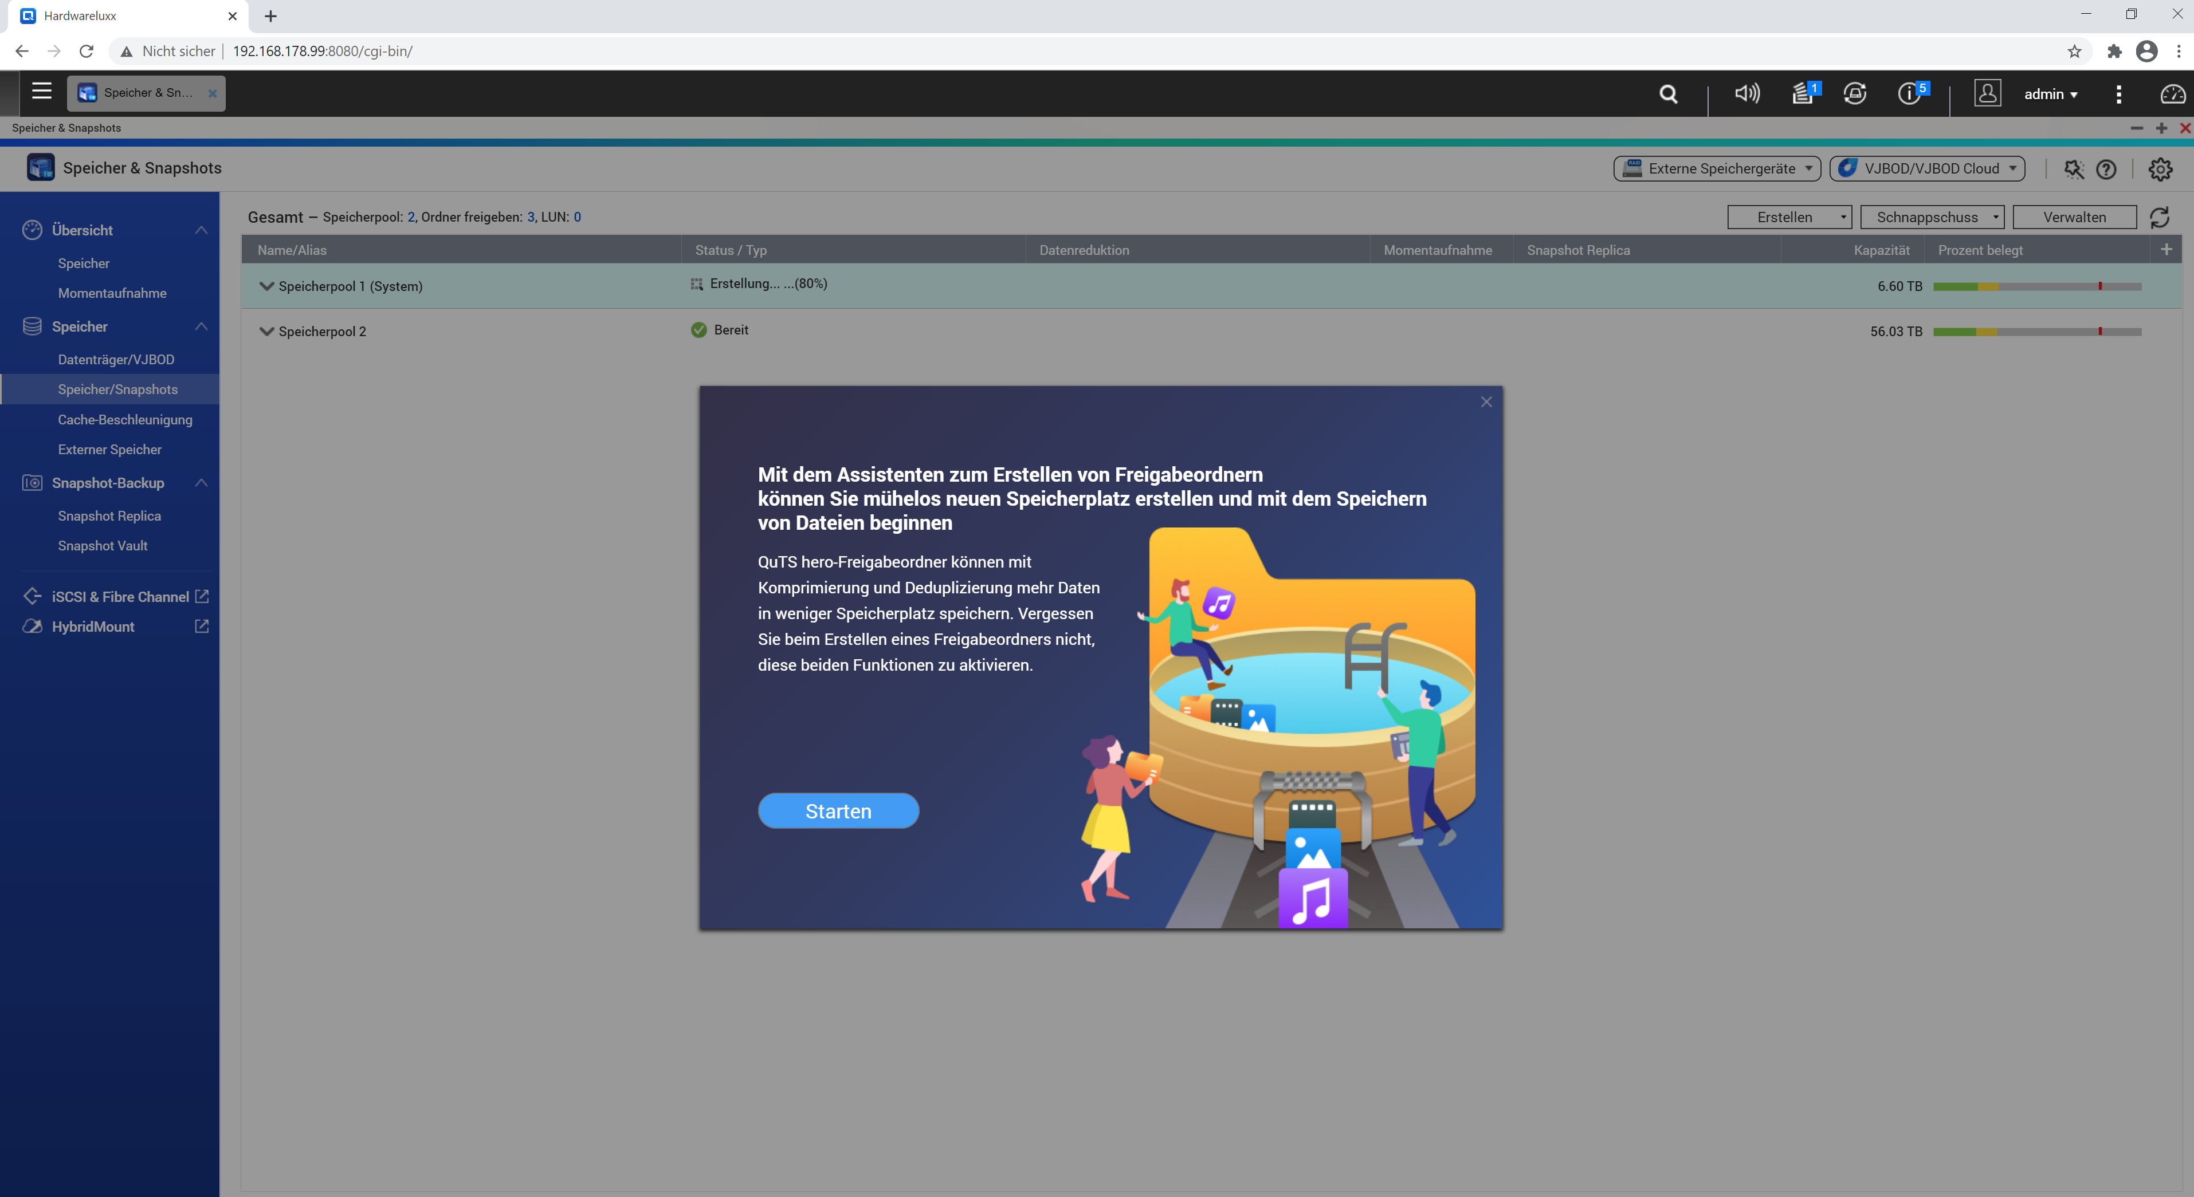Viewport: 2194px width, 1197px height.
Task: Open the Erstellen dropdown button
Action: (x=1788, y=217)
